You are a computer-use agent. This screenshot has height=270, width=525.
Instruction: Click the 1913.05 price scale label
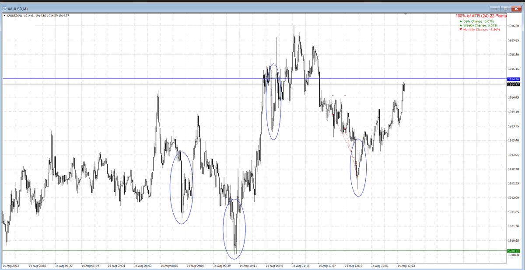pyautogui.click(x=514, y=155)
